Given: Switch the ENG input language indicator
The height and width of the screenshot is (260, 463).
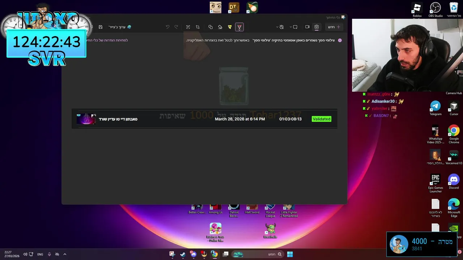Looking at the screenshot, I should point(40,254).
